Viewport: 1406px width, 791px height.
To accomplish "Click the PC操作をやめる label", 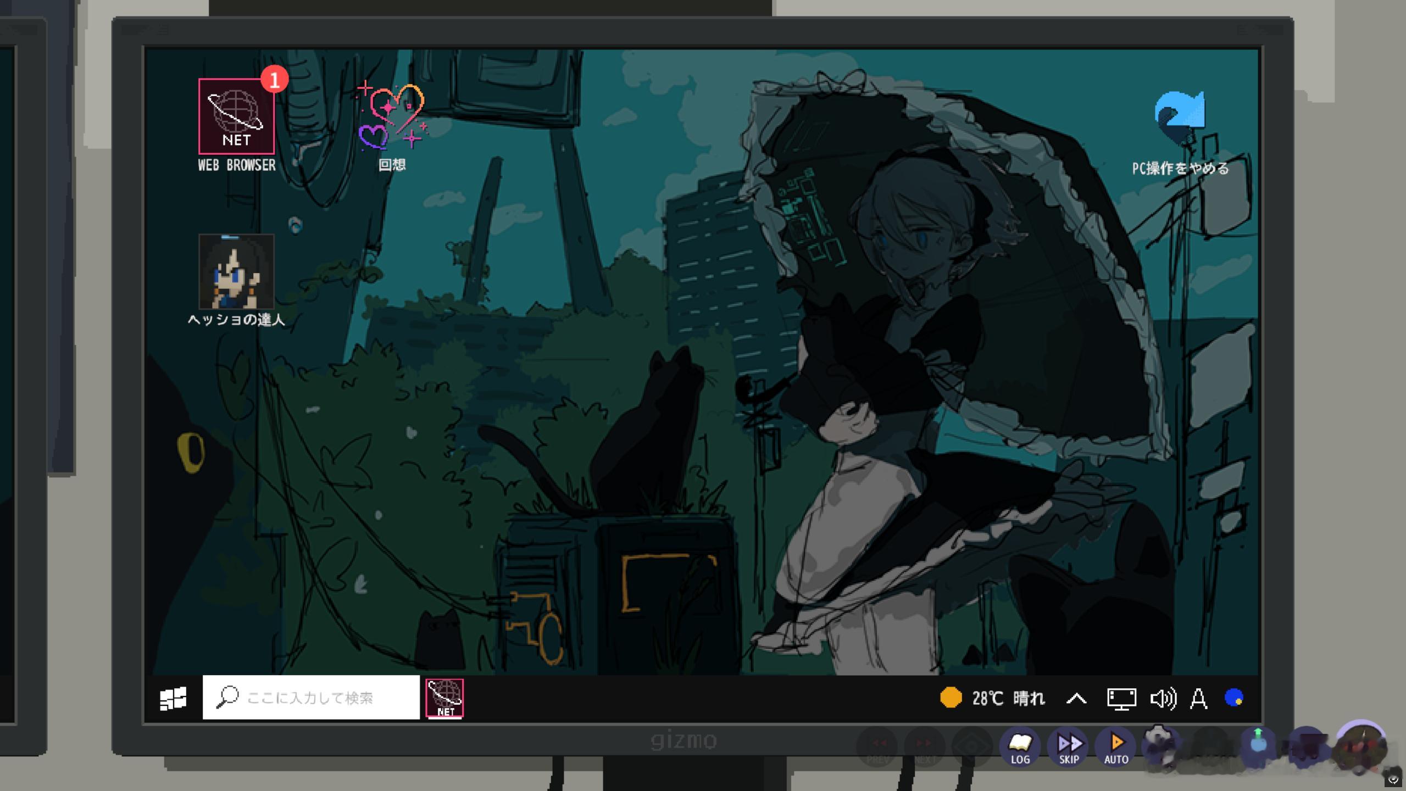I will point(1180,168).
